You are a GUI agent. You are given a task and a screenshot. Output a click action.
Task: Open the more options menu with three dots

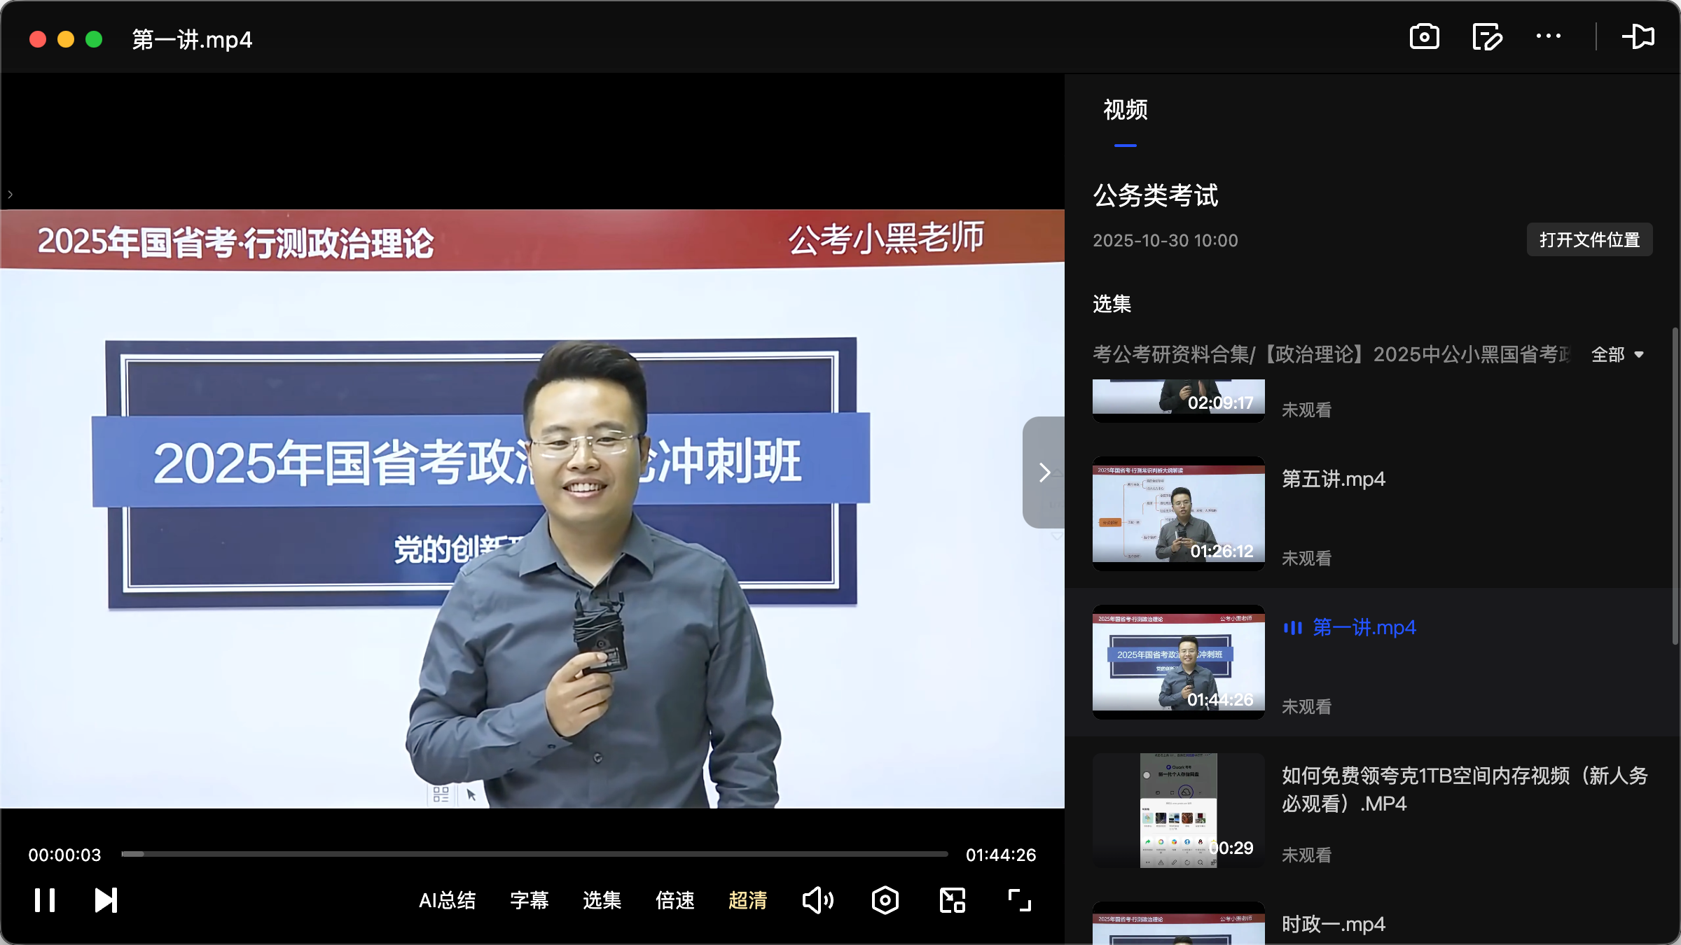pos(1549,36)
